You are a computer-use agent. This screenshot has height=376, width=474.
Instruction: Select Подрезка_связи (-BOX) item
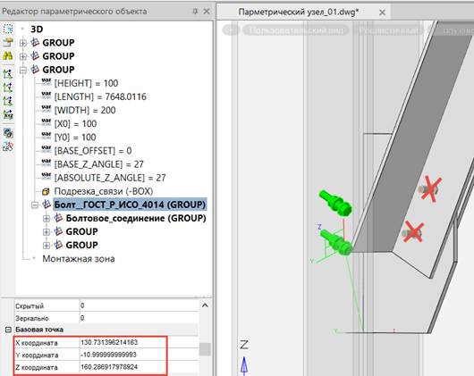click(104, 191)
